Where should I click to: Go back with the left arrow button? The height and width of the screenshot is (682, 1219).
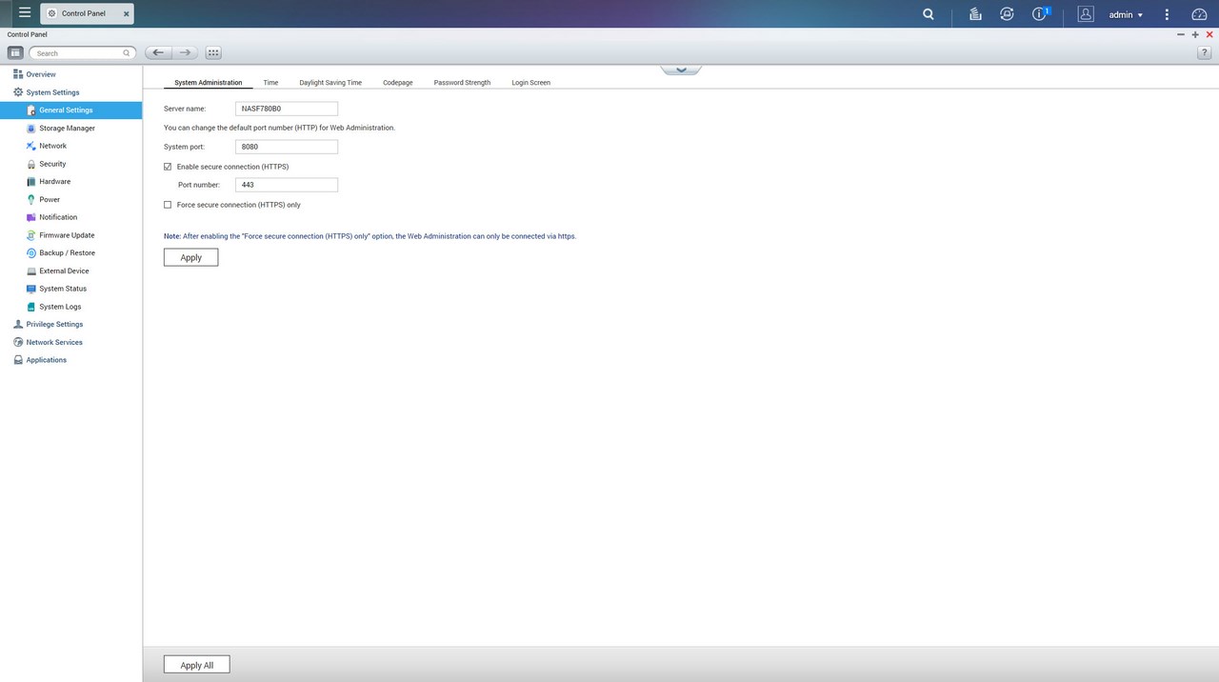tap(158, 53)
